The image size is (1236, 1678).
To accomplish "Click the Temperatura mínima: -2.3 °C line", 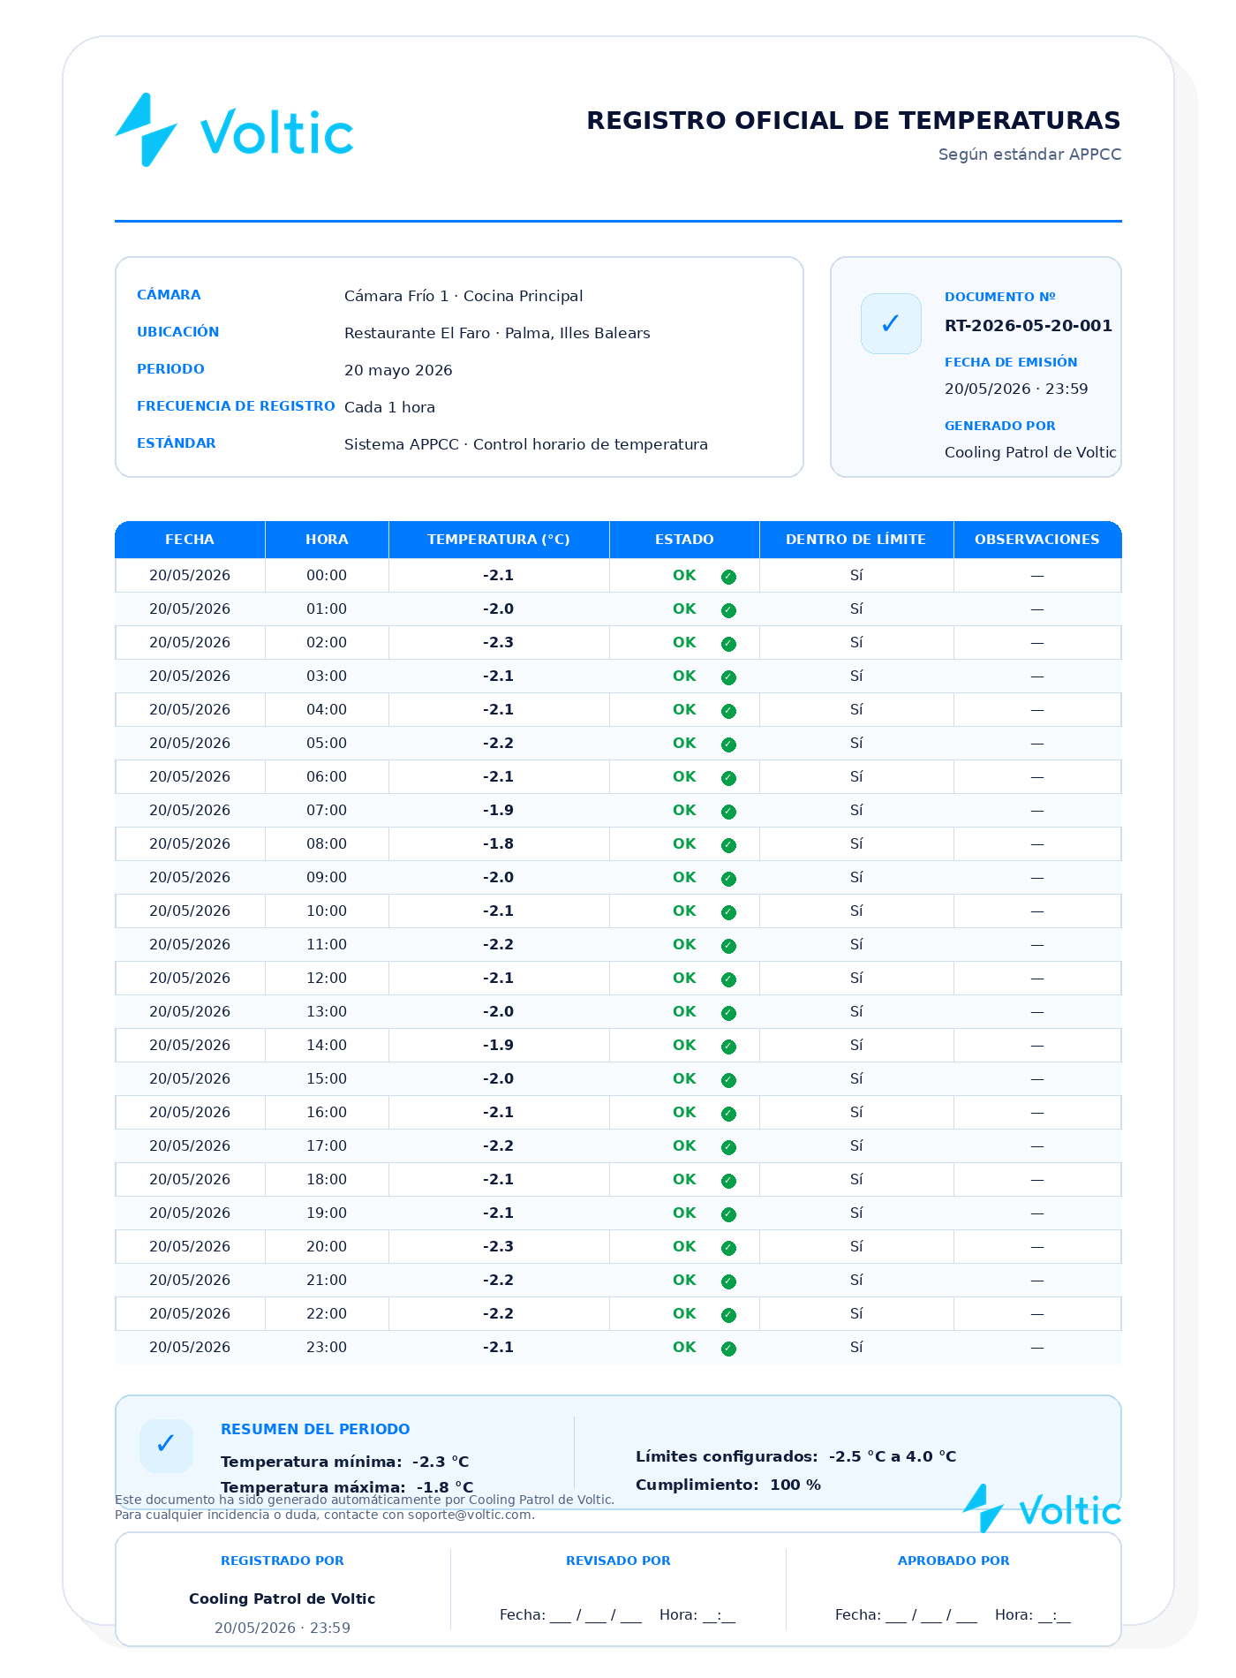I will [x=345, y=1462].
